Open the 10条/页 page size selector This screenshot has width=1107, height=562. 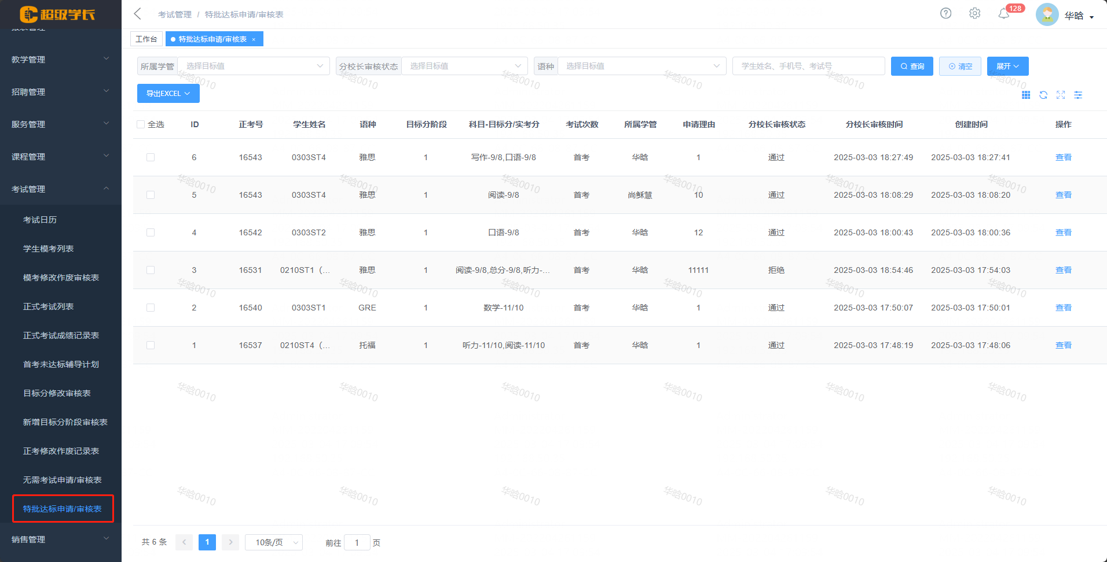pyautogui.click(x=273, y=542)
